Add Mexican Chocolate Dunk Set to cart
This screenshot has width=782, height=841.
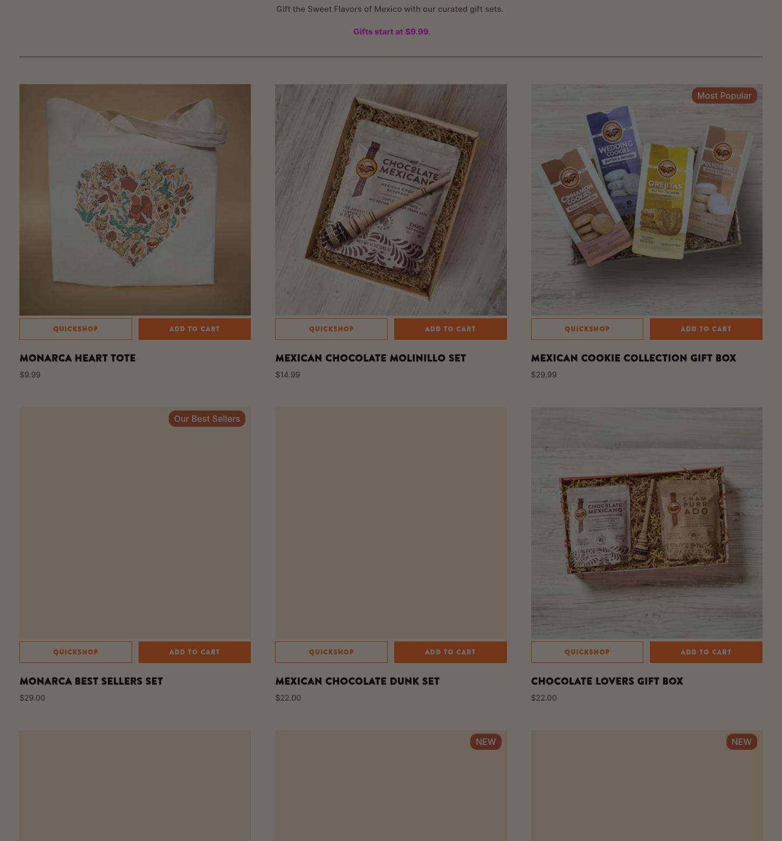click(450, 652)
